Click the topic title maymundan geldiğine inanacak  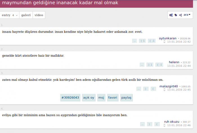[x=60, y=3]
